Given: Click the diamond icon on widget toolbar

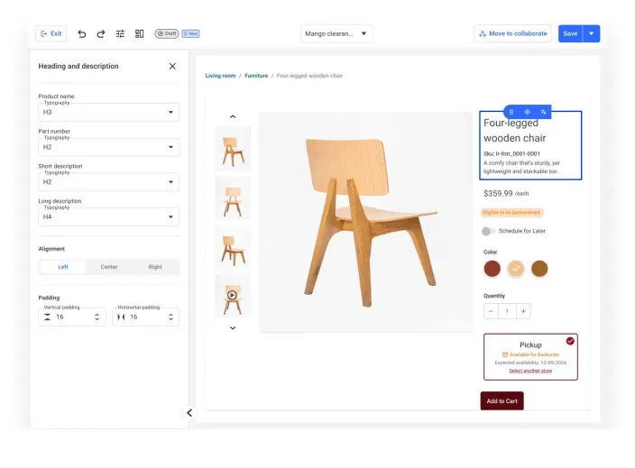Looking at the screenshot, I should [528, 112].
